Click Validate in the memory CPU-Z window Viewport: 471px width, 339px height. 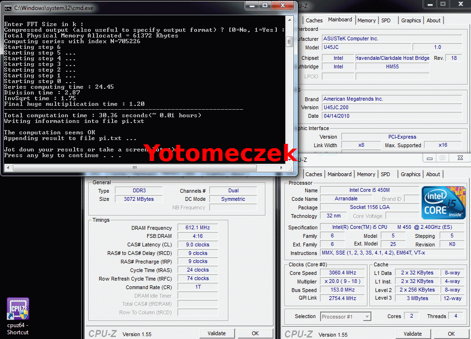[217, 333]
